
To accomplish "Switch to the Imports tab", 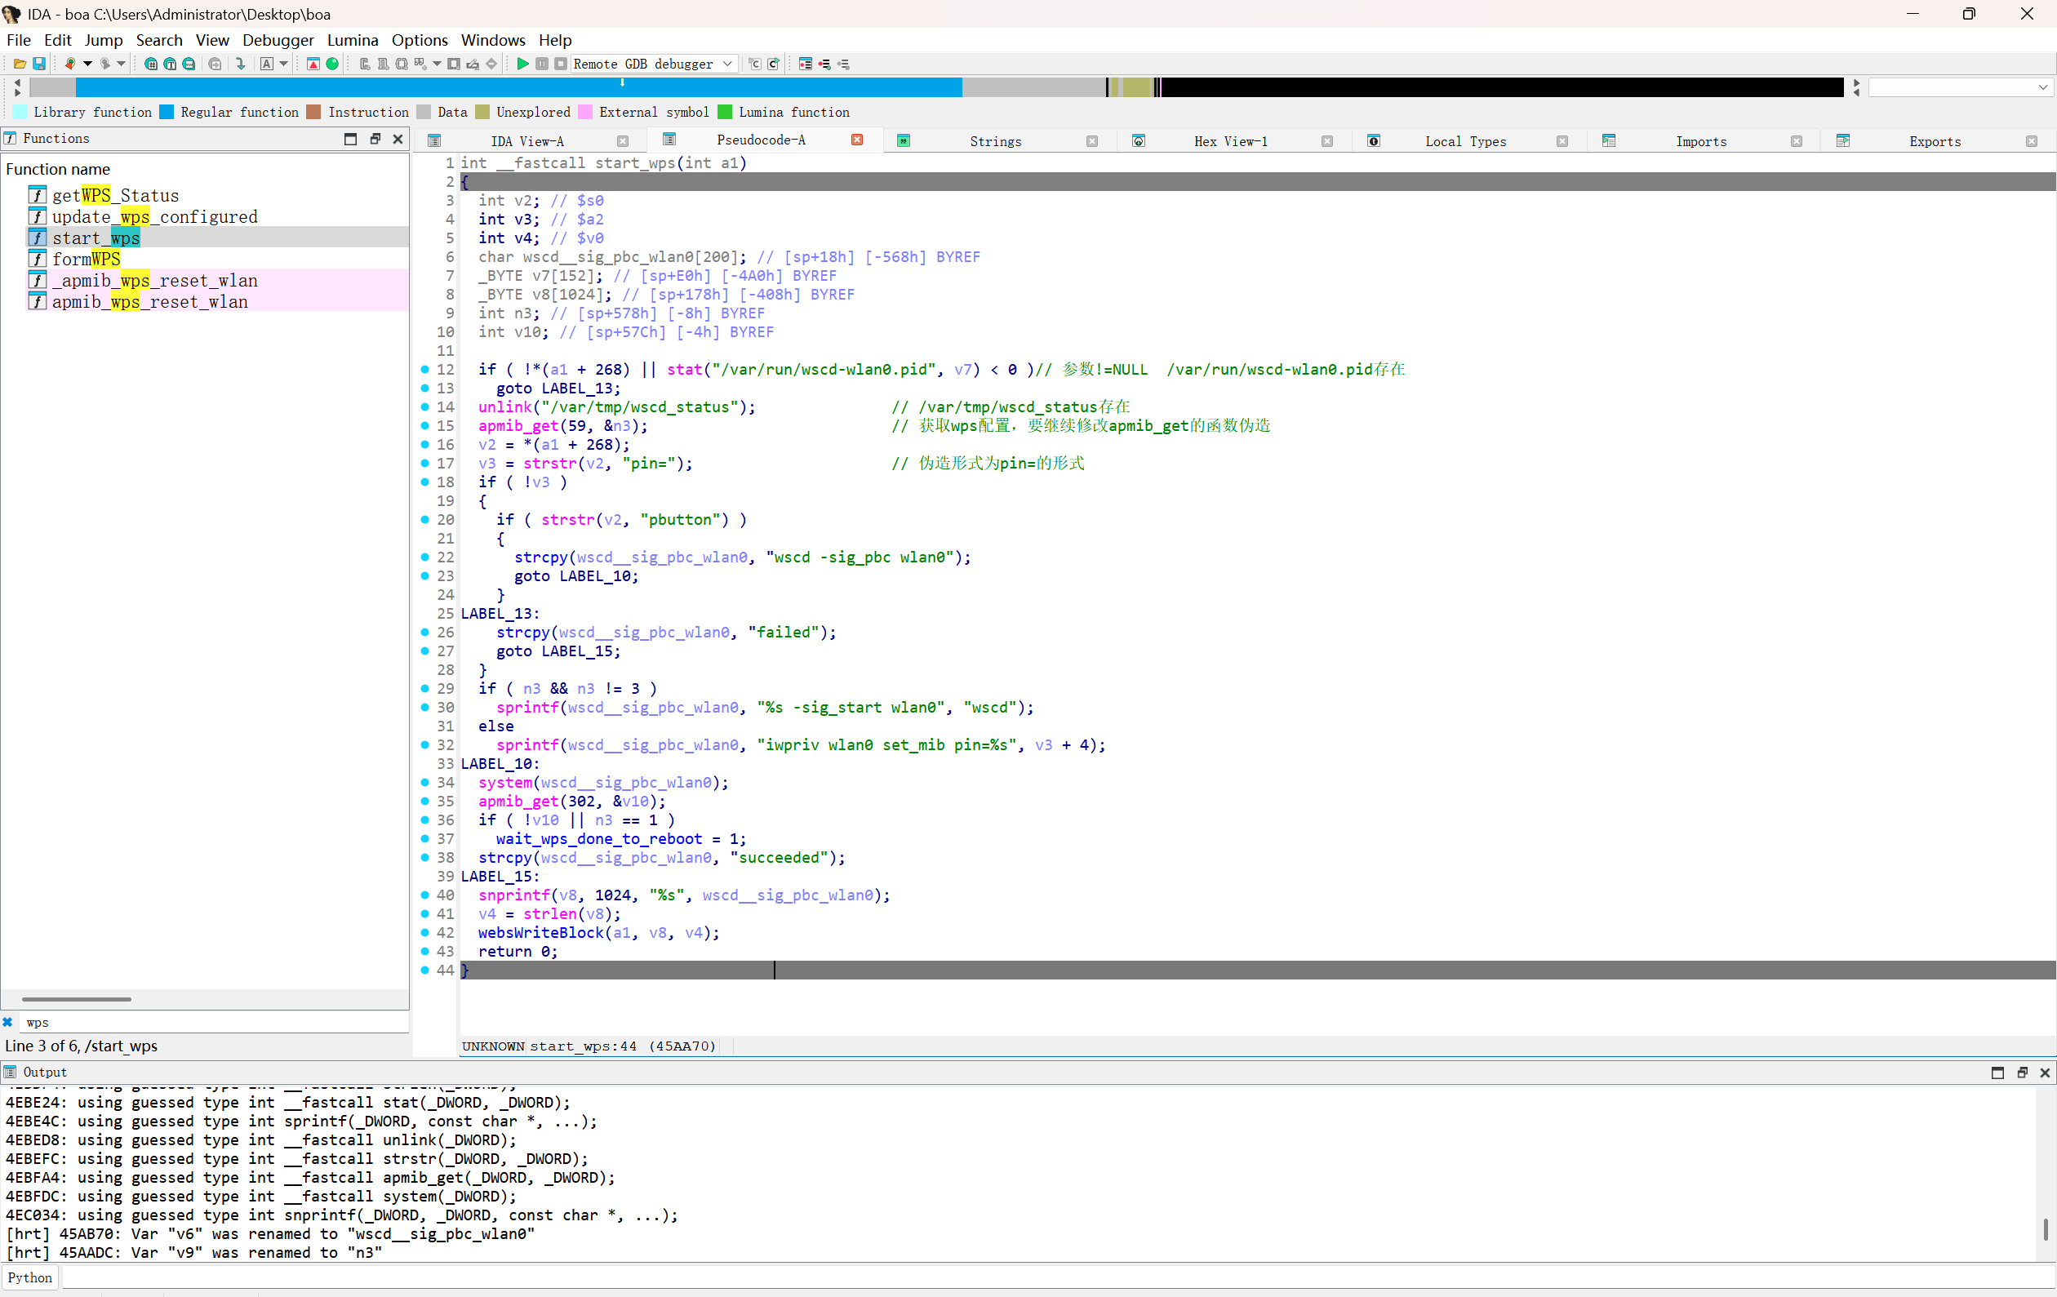I will coord(1701,142).
